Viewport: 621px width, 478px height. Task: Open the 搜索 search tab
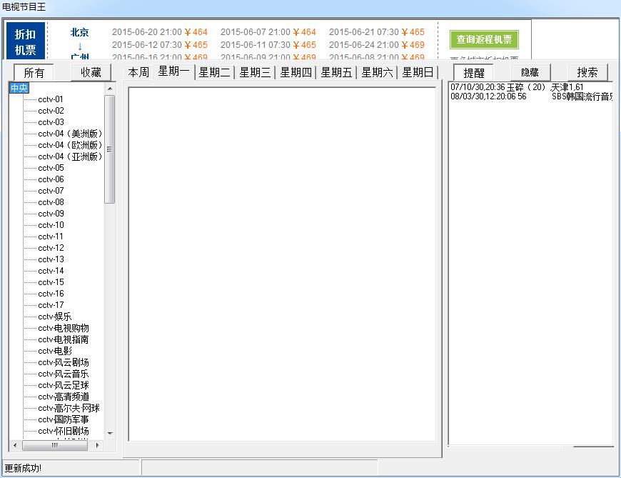click(x=587, y=72)
